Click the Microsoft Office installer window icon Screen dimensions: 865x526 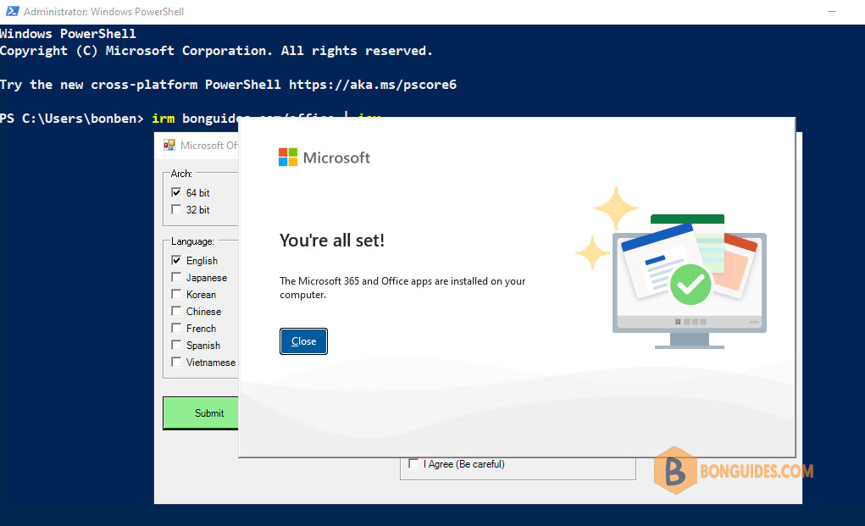(169, 145)
